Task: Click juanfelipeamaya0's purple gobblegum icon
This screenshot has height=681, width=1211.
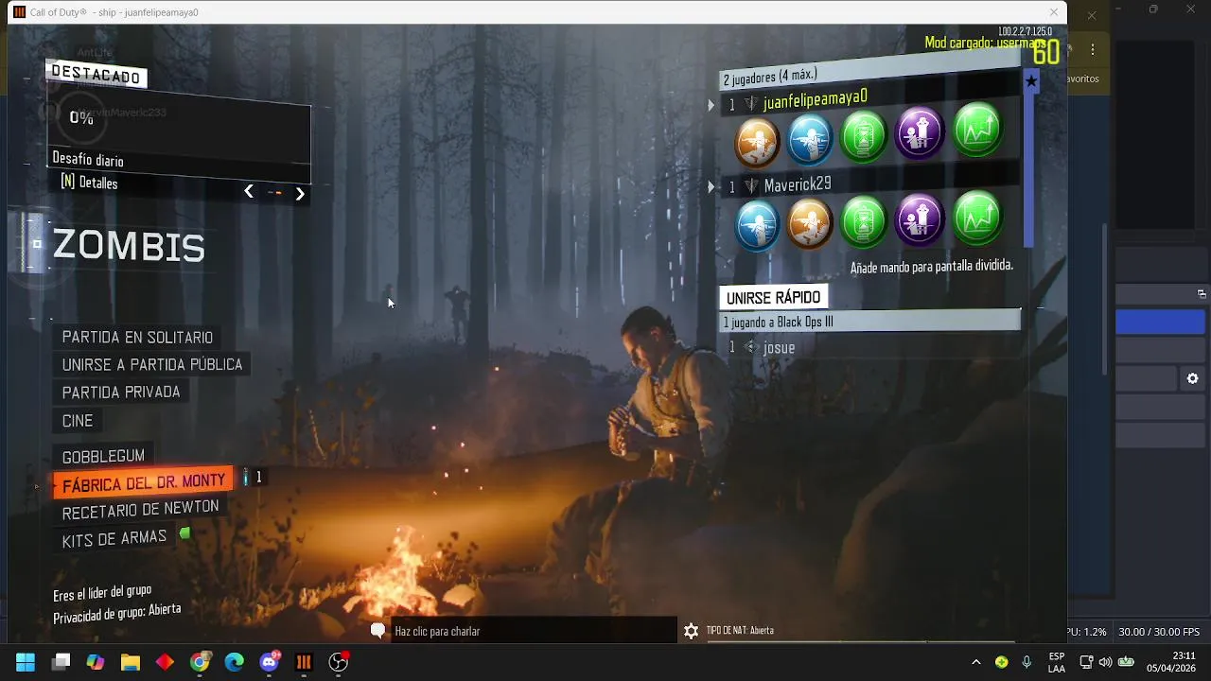Action: coord(920,131)
